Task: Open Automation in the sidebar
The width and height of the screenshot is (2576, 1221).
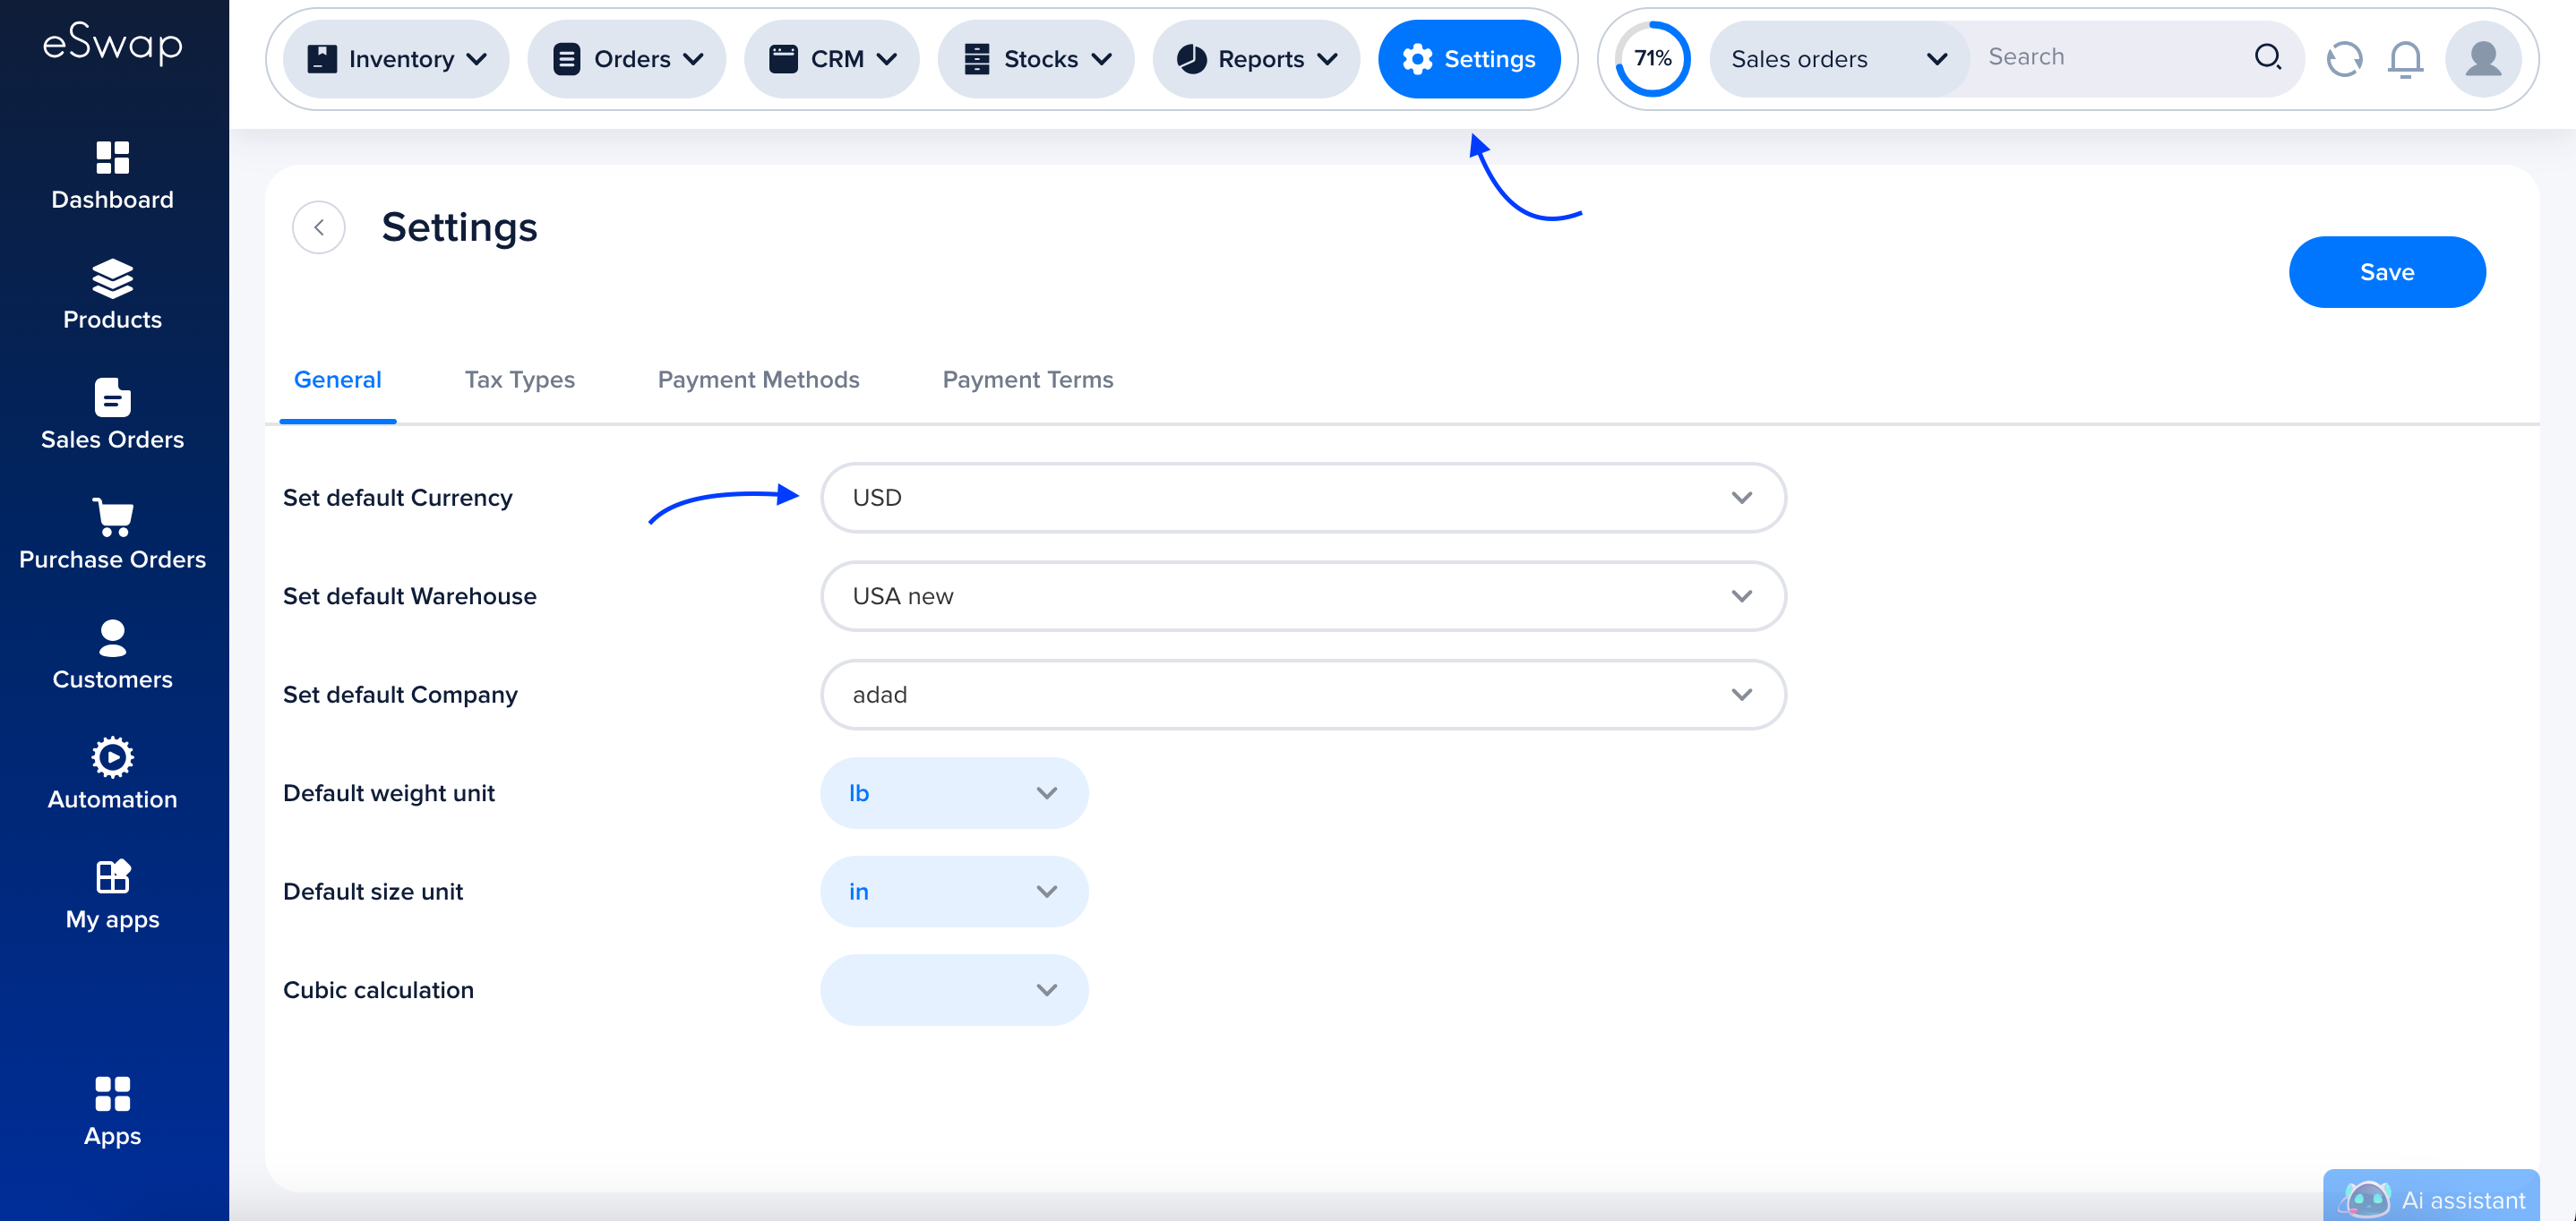Action: (x=112, y=775)
